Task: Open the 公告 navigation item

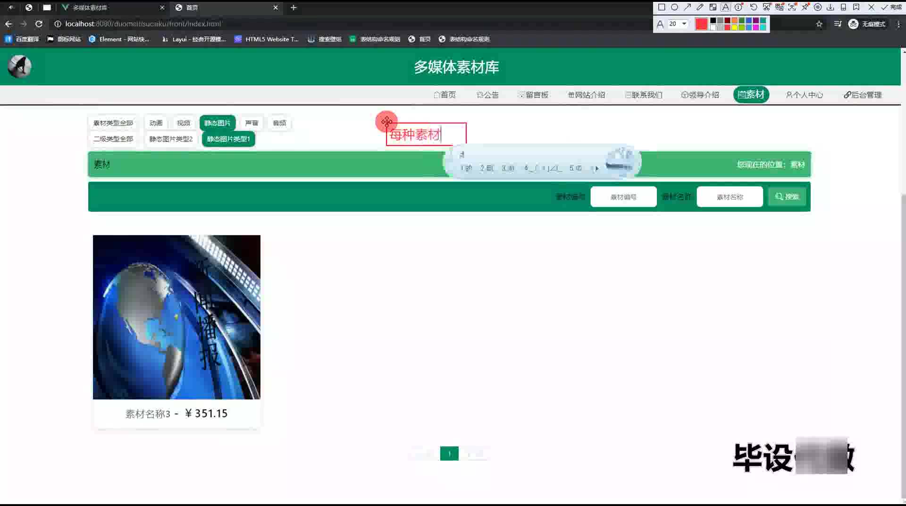Action: [x=487, y=95]
